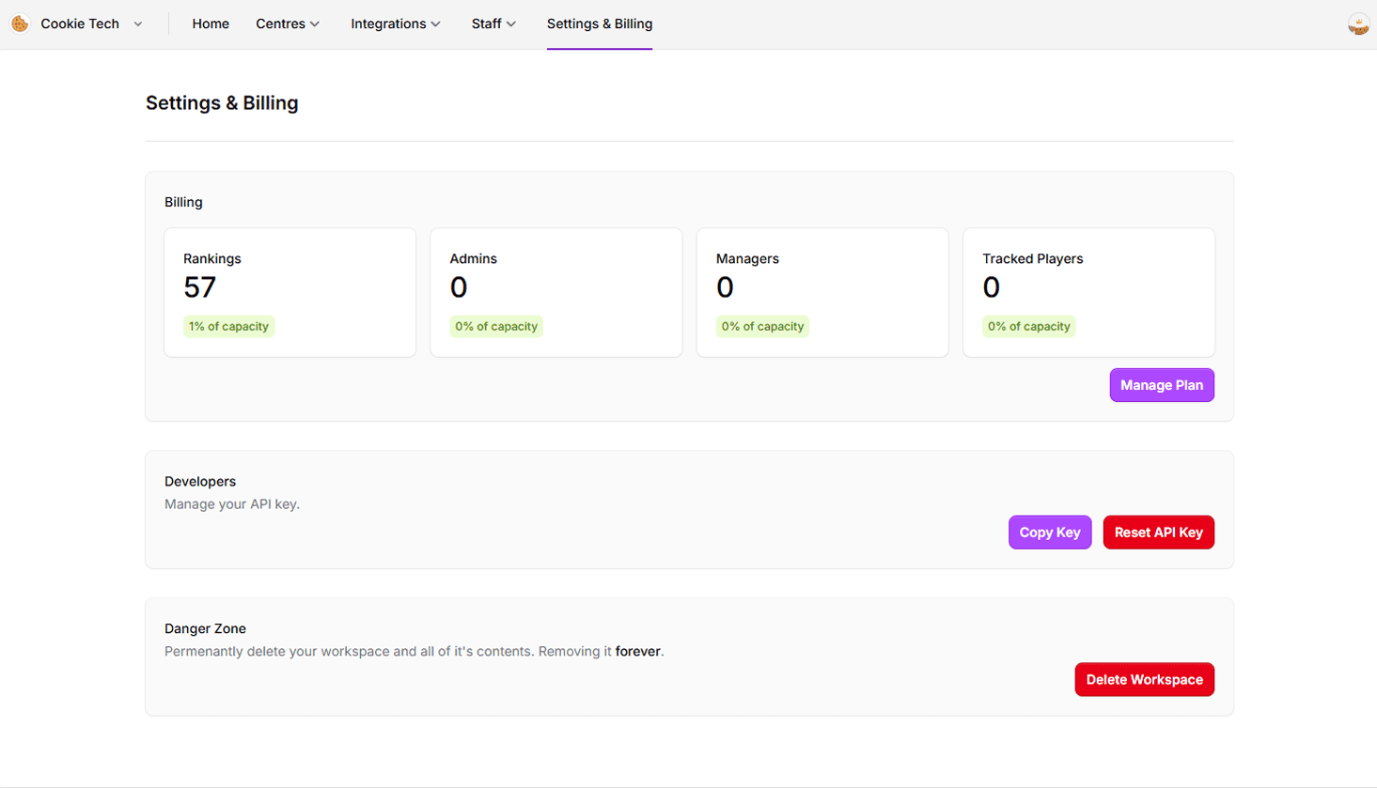Click the Rankings stat card
1377x788 pixels.
pyautogui.click(x=289, y=292)
